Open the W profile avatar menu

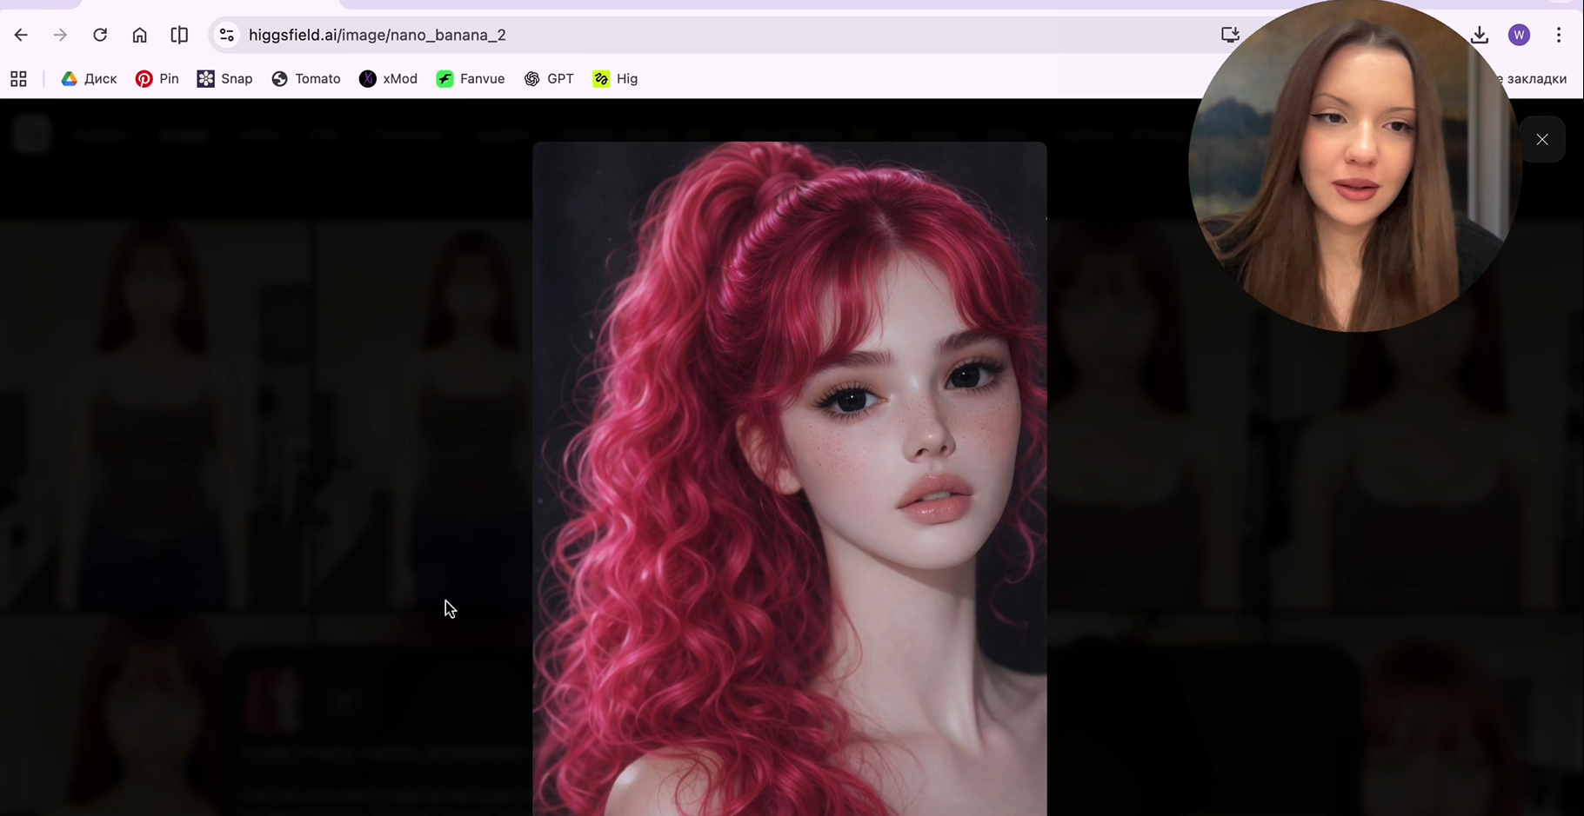click(x=1520, y=35)
